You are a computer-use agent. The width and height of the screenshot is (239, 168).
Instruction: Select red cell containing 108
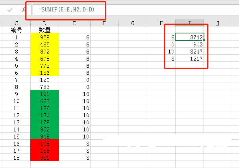point(44,143)
